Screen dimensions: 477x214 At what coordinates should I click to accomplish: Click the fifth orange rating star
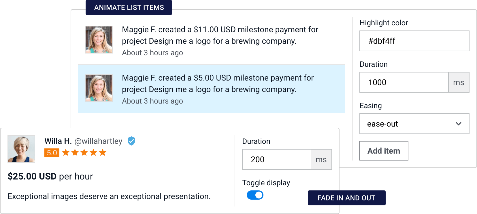click(103, 152)
